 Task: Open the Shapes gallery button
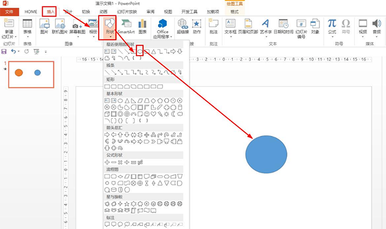point(110,27)
